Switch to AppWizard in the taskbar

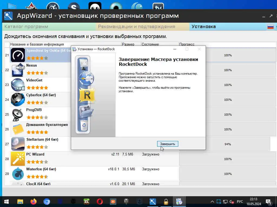[x=153, y=202]
